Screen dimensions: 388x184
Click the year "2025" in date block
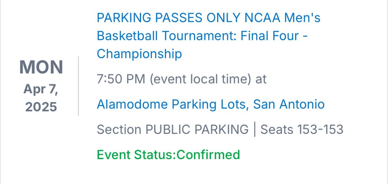[41, 107]
